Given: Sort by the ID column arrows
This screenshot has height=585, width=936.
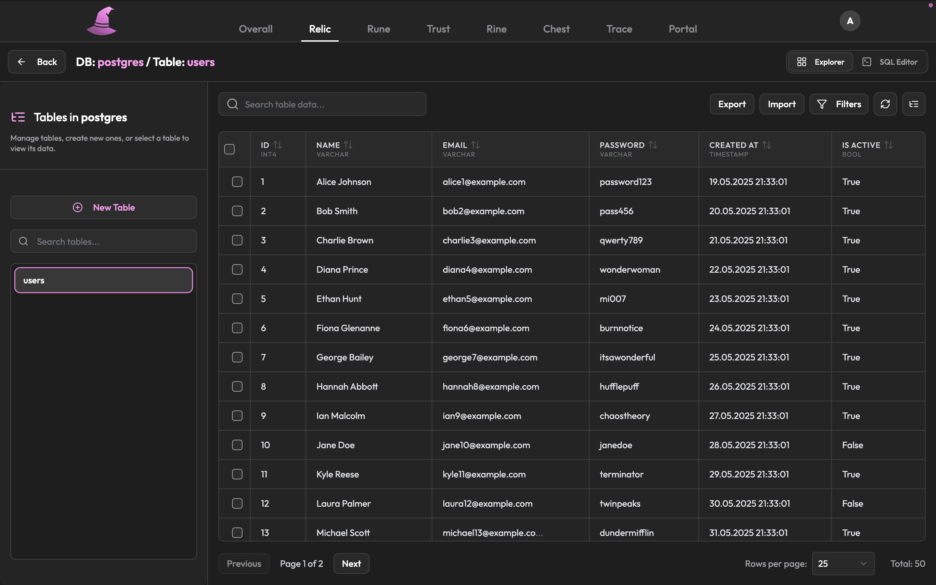Looking at the screenshot, I should tap(277, 145).
